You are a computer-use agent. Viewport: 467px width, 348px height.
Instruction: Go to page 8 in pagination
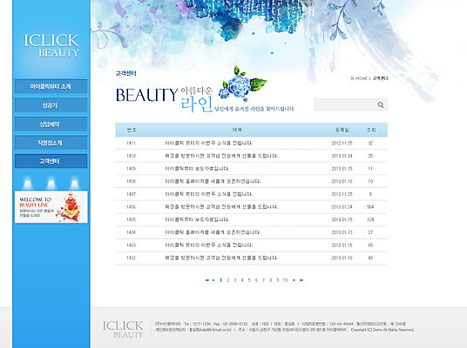pyautogui.click(x=271, y=280)
